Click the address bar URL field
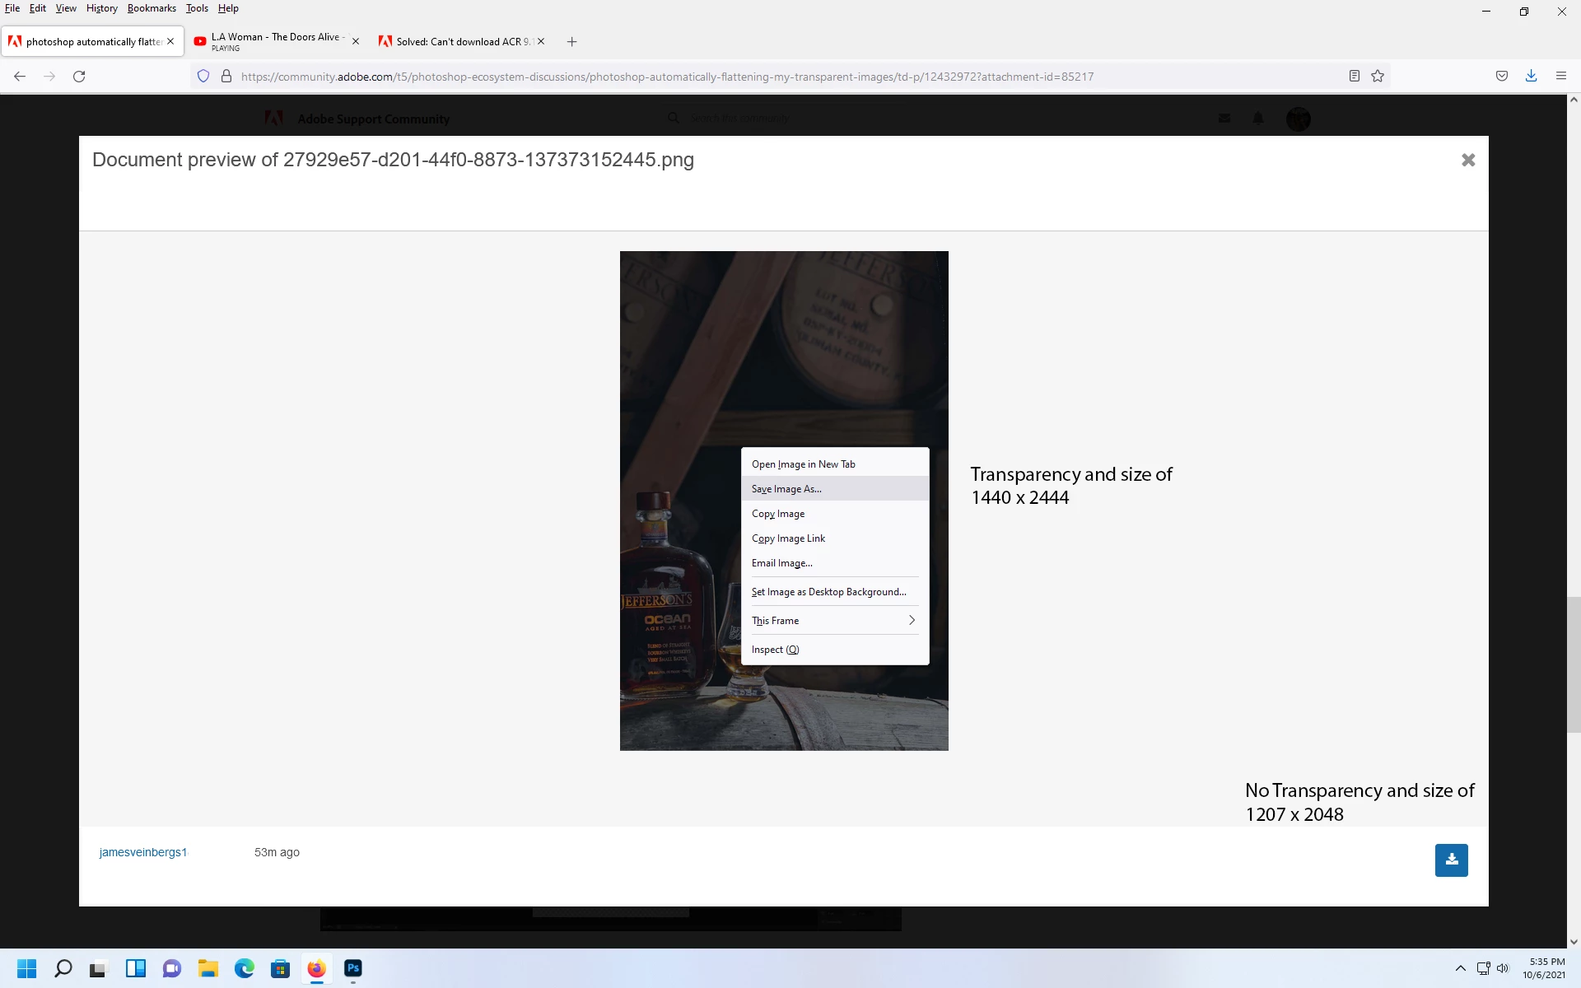Viewport: 1581px width, 988px height. 667,77
